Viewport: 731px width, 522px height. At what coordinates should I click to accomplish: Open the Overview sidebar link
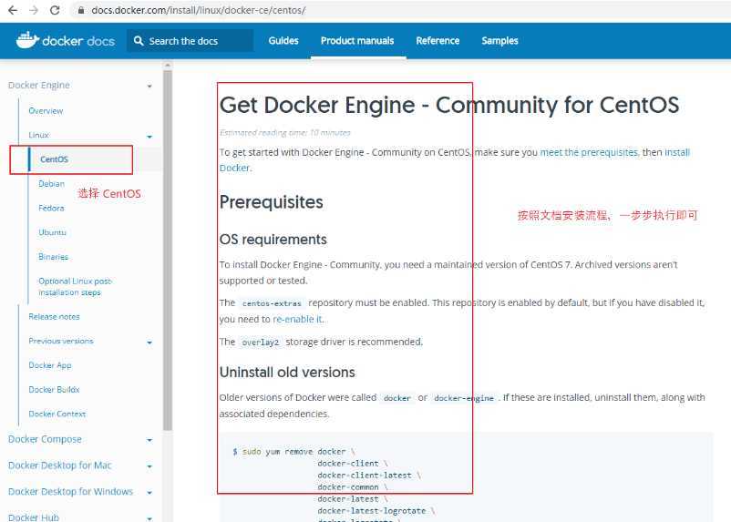(46, 111)
